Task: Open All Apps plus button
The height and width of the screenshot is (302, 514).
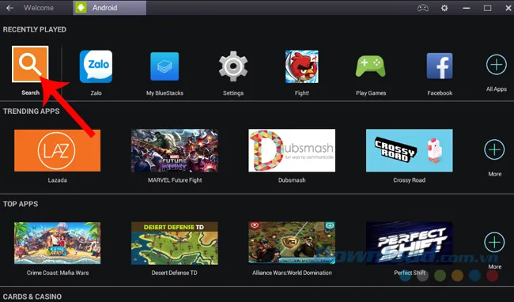Action: point(497,65)
